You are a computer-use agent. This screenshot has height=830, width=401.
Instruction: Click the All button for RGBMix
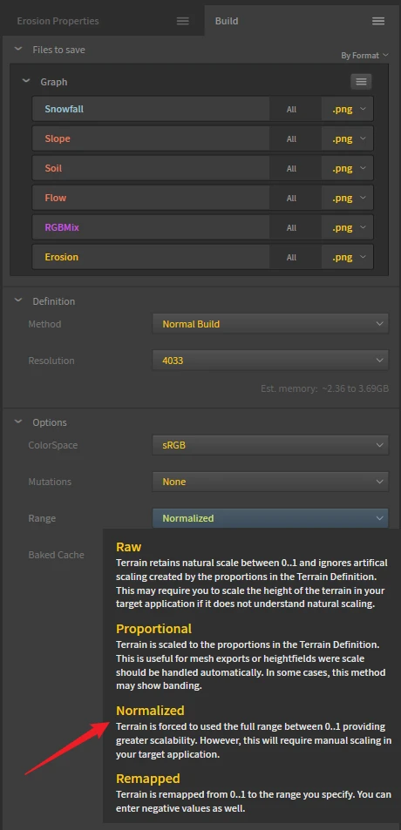pos(291,227)
